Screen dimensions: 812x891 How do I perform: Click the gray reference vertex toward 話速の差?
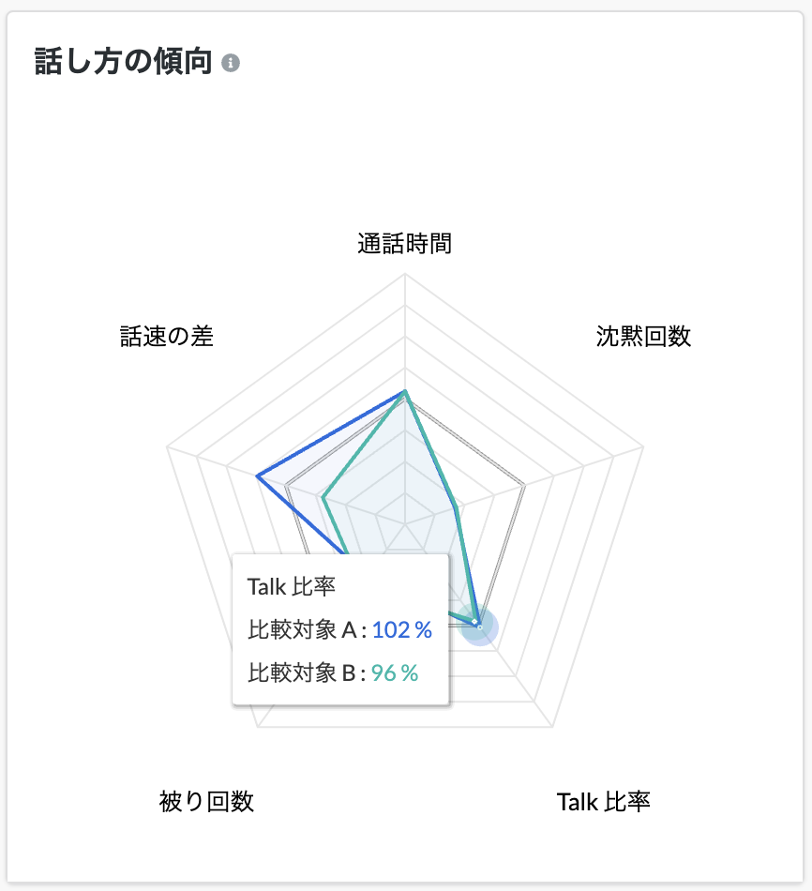tap(286, 486)
